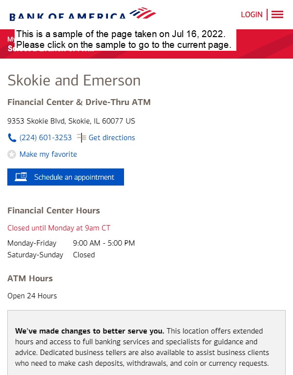Call (224) 601-3253 via the link
This screenshot has width=293, height=375.
coord(45,138)
